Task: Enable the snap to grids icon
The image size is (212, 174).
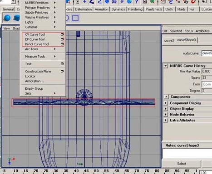Action: (163, 2)
